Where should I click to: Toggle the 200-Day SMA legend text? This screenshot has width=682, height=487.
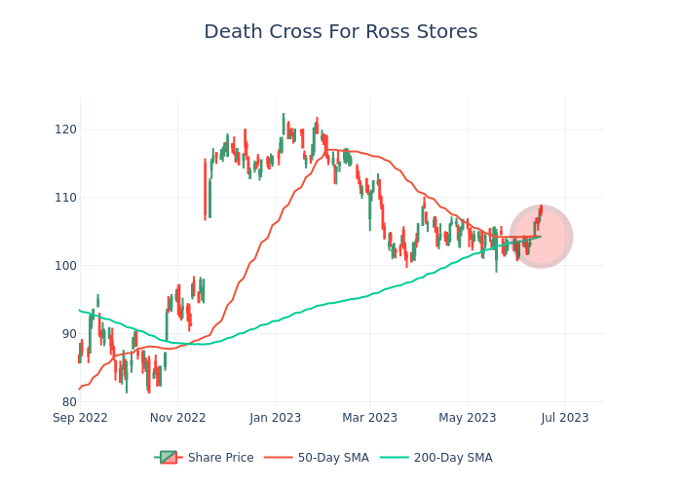453,458
